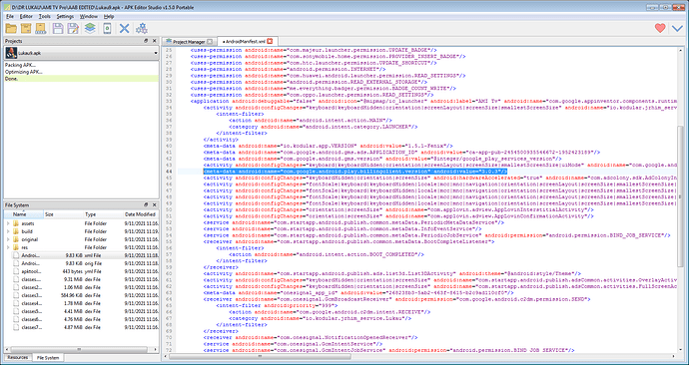Click the blue checkmark icon at right
Viewport: 689px width, 365px height.
[677, 29]
